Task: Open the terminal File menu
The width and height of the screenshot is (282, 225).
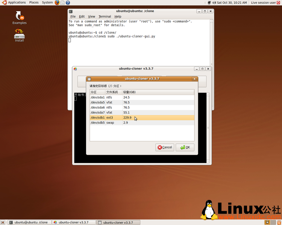Action: (x=73, y=16)
